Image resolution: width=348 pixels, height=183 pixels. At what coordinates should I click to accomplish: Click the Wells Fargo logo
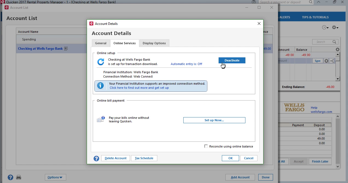tap(294, 107)
